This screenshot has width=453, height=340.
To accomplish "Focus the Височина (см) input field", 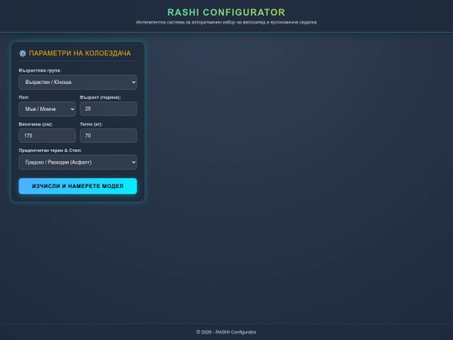I will [47, 136].
